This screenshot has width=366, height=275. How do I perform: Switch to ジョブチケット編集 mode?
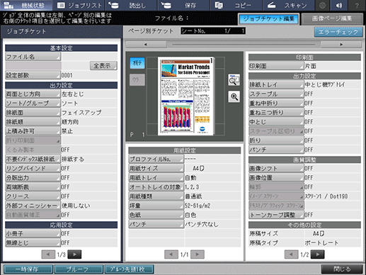click(269, 19)
